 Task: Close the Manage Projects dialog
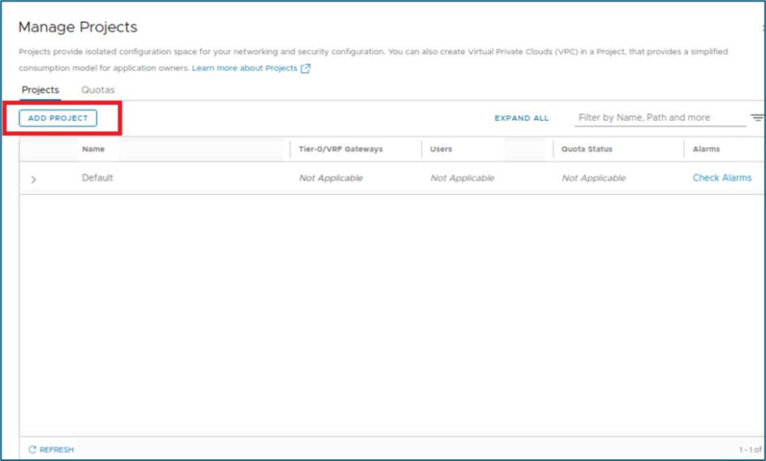pyautogui.click(x=763, y=28)
